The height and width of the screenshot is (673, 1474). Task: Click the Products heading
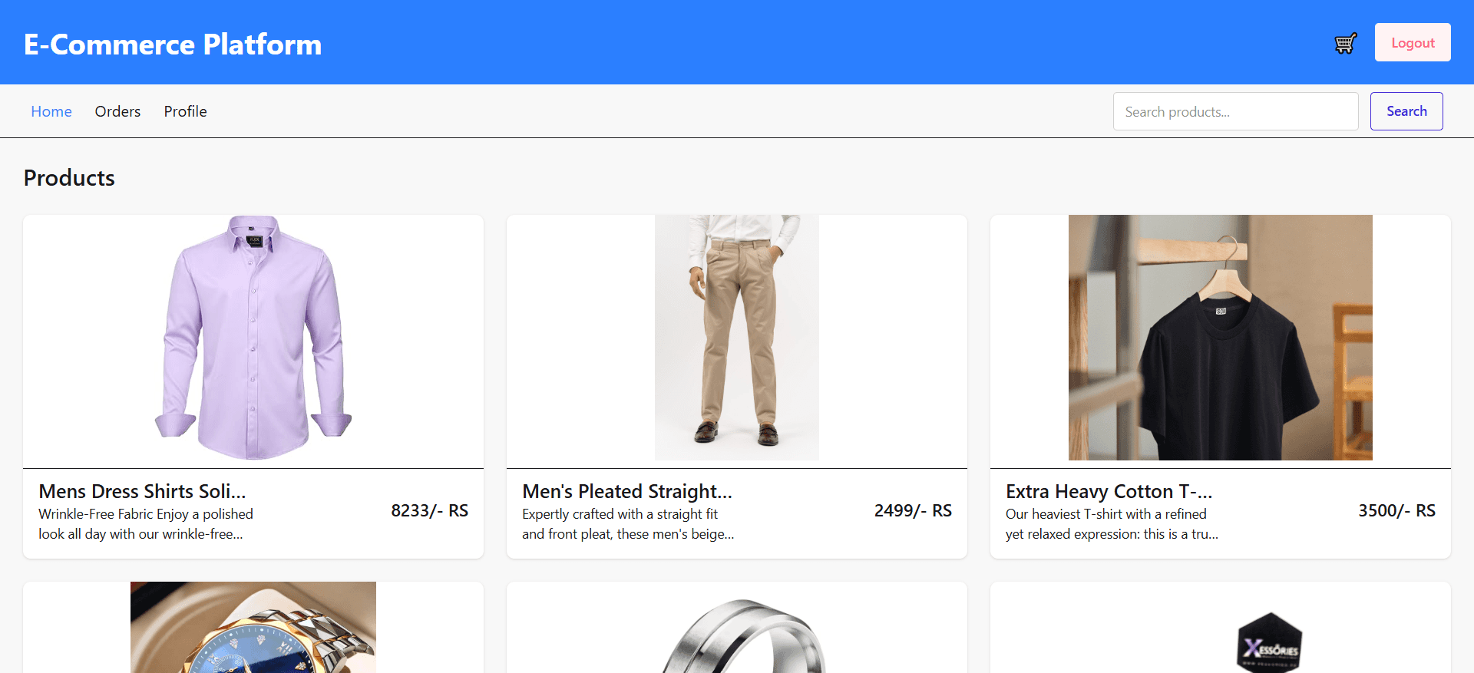[x=69, y=178]
